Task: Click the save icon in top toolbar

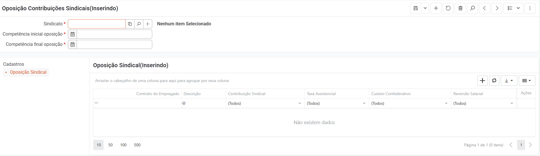Action: [416, 8]
